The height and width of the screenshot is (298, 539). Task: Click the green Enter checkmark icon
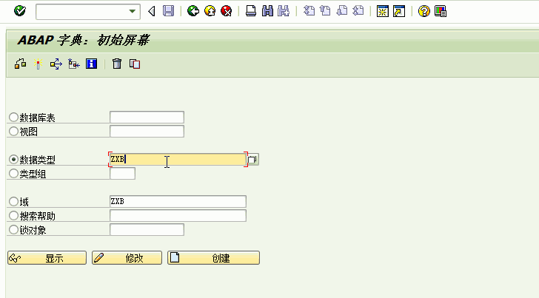coord(20,11)
